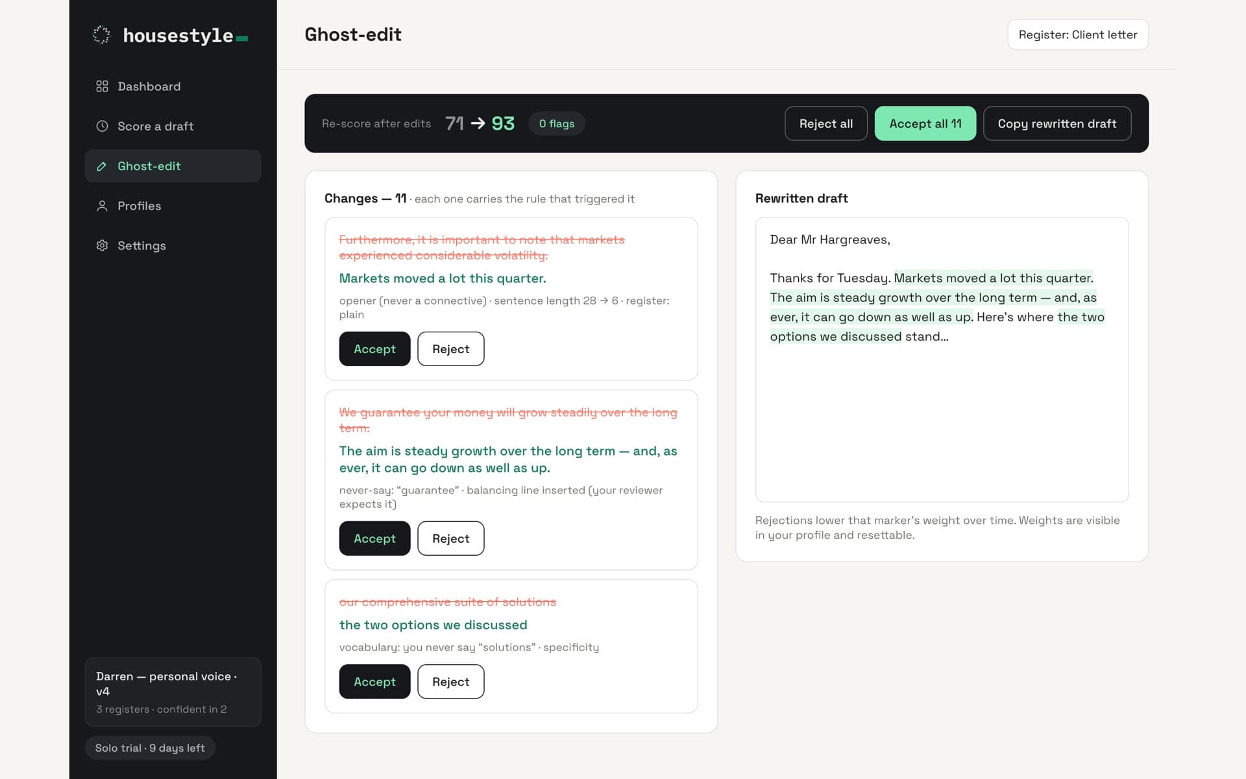Accept all 11 changes
Screen dimensions: 1246x779
(925, 123)
